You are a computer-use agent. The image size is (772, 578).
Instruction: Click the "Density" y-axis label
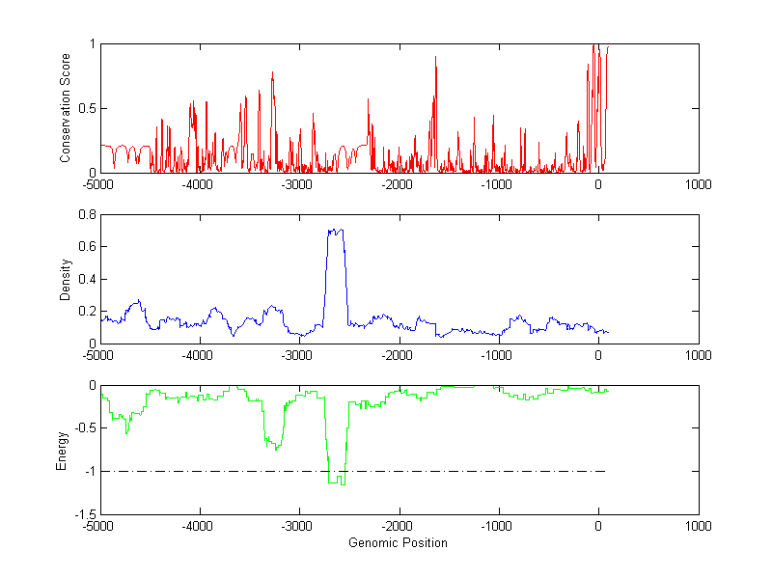click(66, 279)
